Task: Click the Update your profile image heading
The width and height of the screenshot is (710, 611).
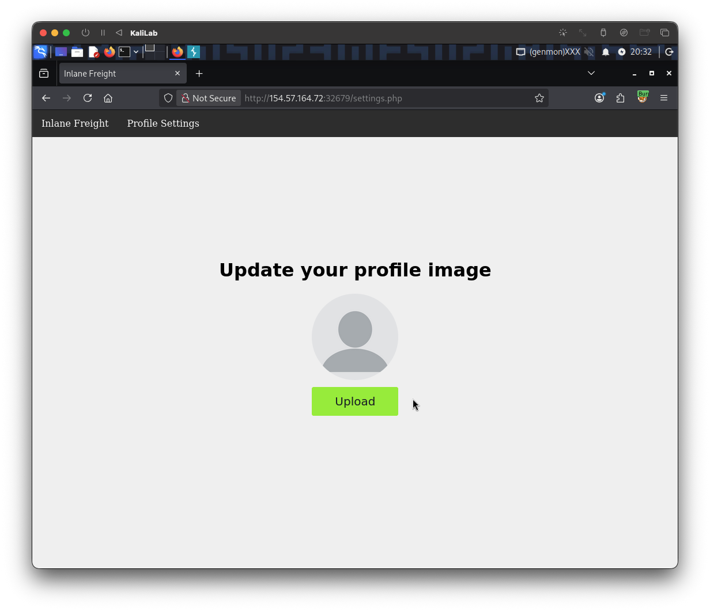Action: tap(355, 270)
